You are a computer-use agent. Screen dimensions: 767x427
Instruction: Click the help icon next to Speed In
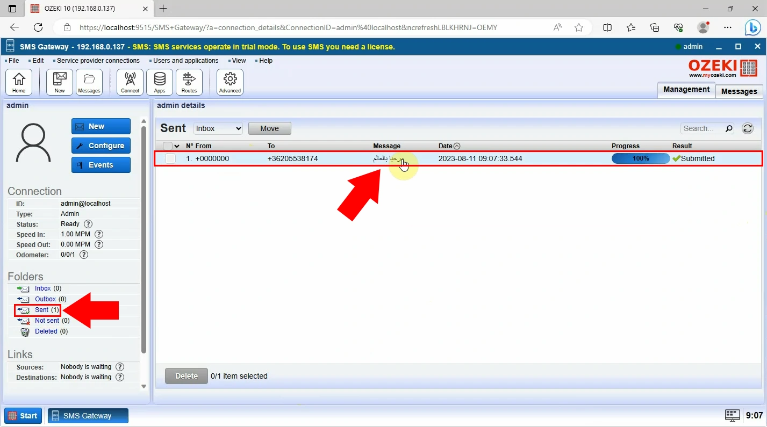click(99, 234)
